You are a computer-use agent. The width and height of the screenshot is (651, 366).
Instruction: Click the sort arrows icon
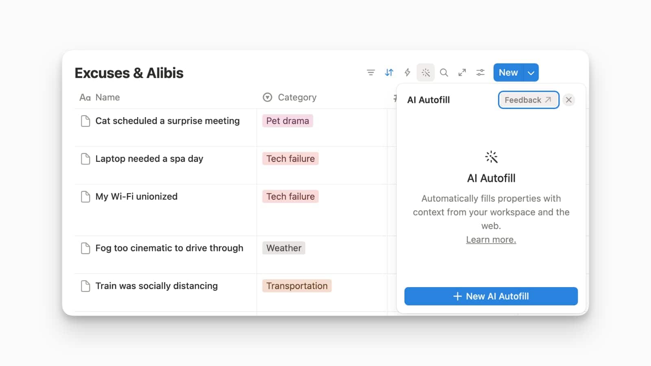click(389, 73)
